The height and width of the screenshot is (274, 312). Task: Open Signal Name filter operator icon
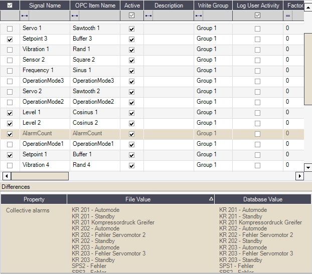click(x=25, y=16)
